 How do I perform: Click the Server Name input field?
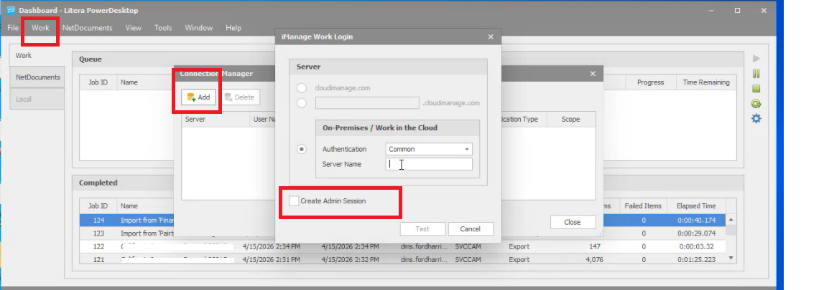click(429, 164)
